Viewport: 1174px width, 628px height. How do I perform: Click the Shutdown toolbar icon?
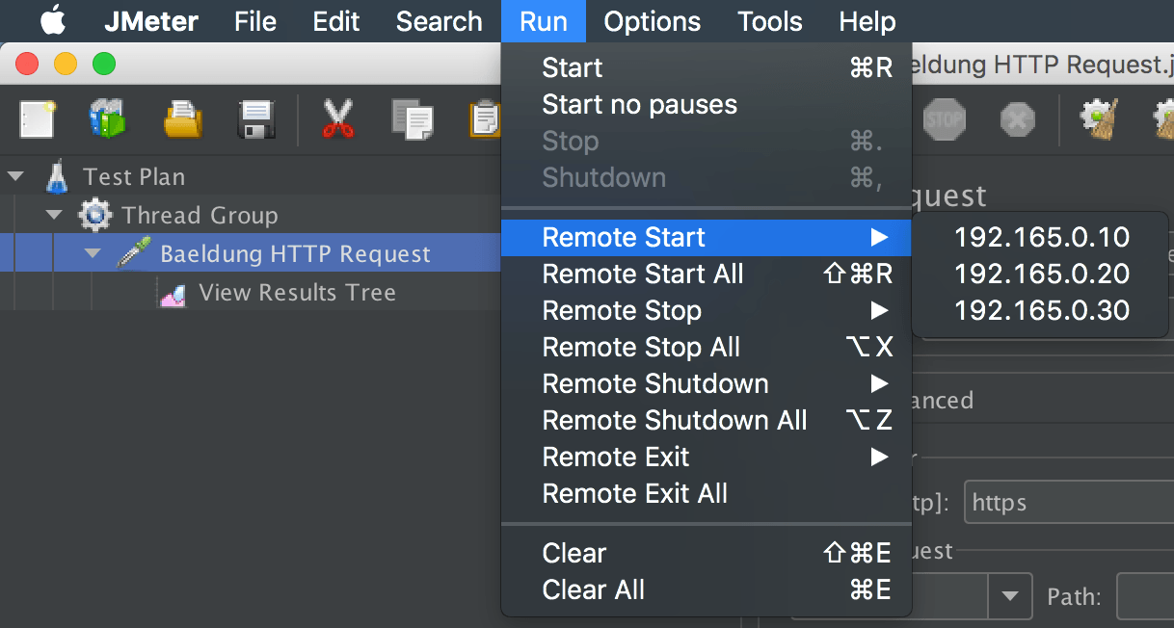(1017, 119)
